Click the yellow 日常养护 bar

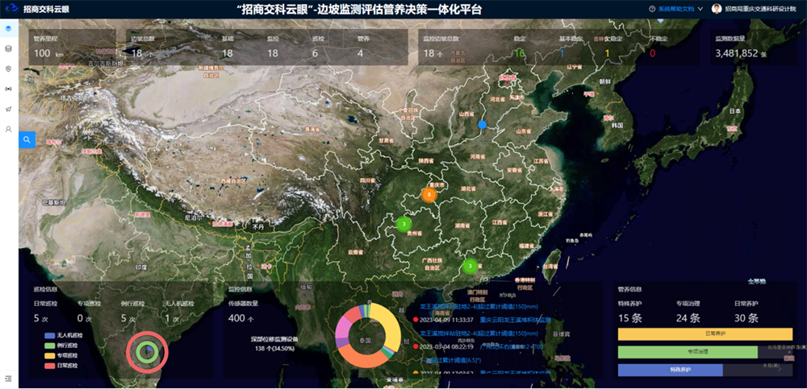point(704,333)
